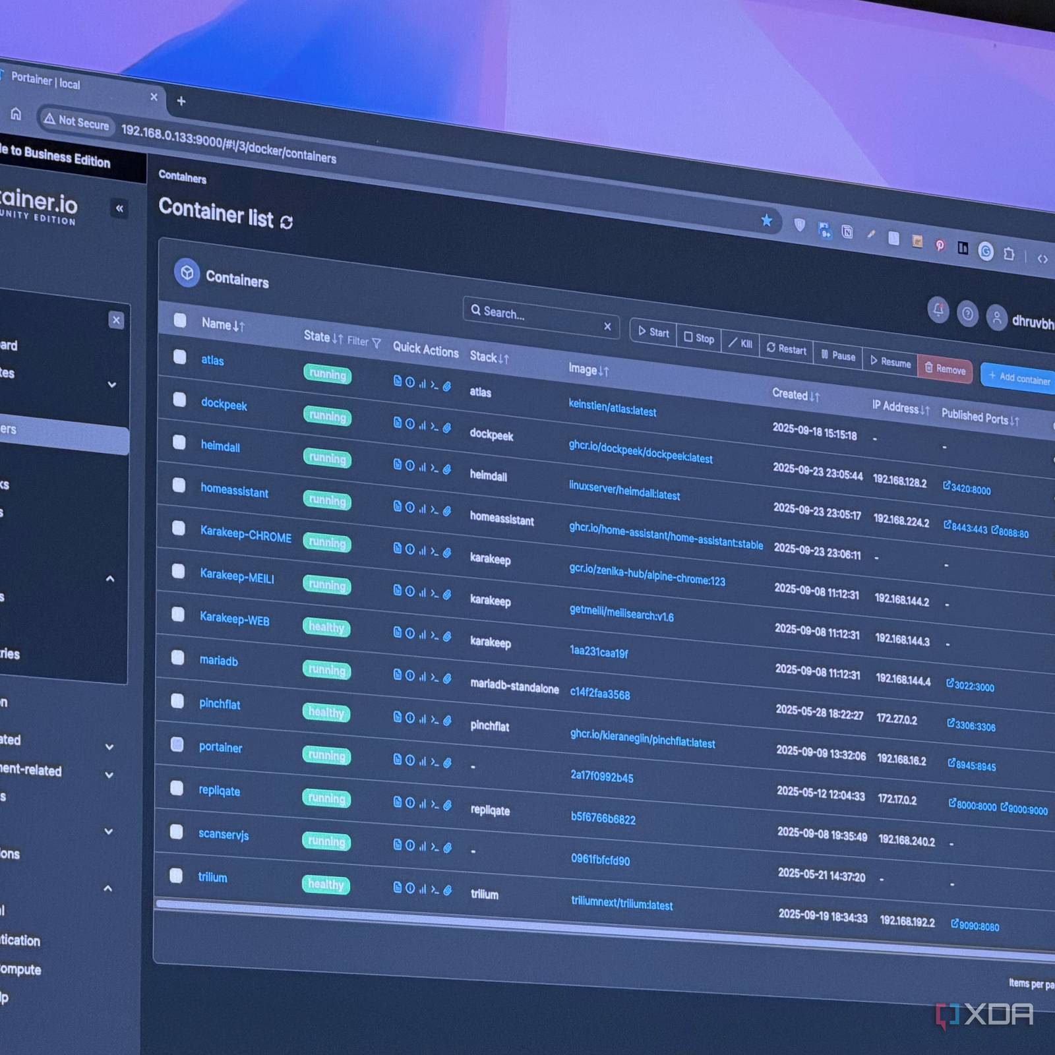The height and width of the screenshot is (1055, 1055).
Task: Open inspect icon for repliqate container
Action: tap(410, 802)
